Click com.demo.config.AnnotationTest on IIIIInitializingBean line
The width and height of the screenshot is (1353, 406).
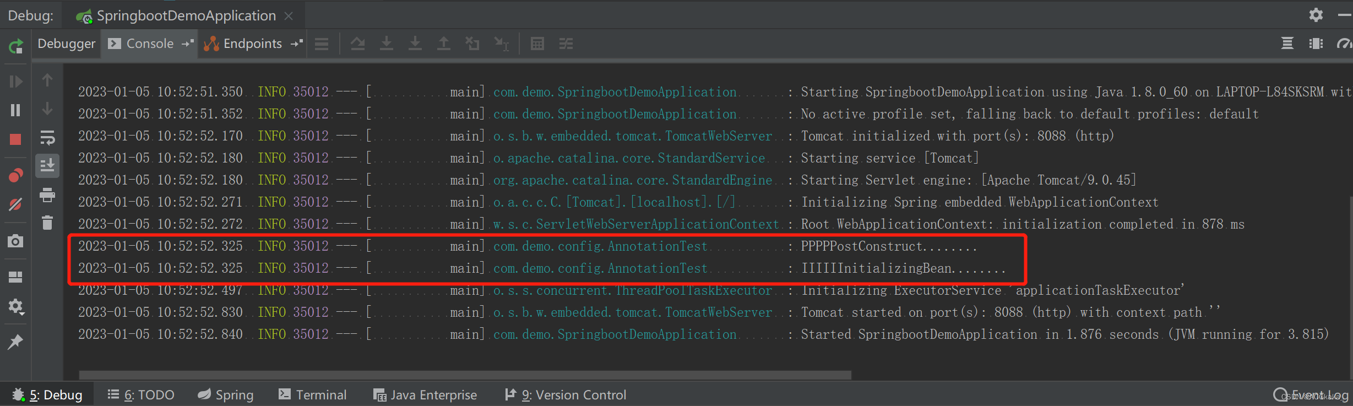[600, 268]
